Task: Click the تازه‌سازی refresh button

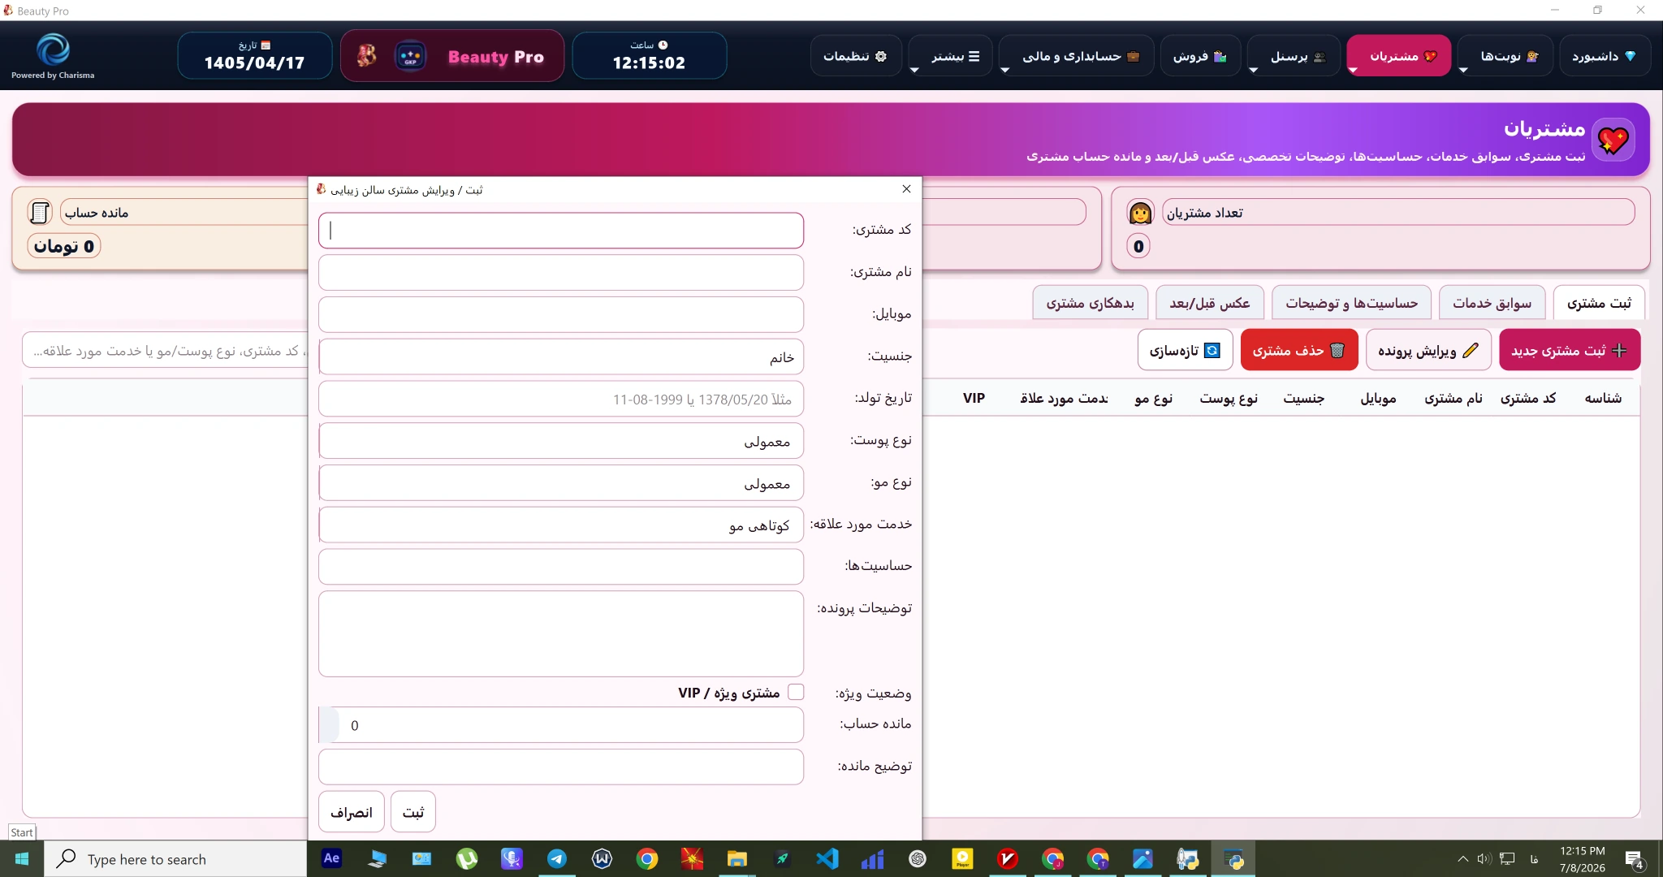Action: pos(1186,350)
